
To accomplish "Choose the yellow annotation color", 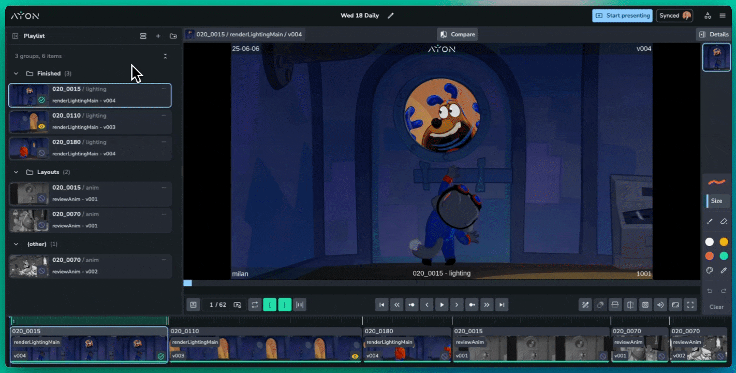I will click(724, 242).
